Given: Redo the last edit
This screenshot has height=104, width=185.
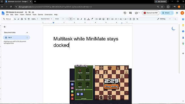Looking at the screenshot, I should click(x=18, y=19).
